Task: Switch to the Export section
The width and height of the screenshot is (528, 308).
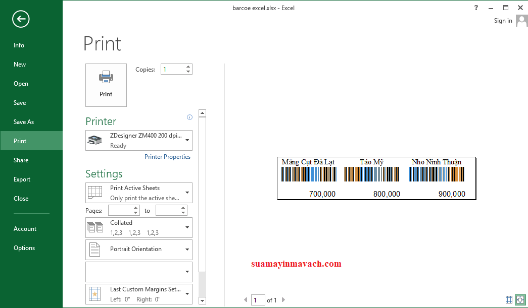Action: (22, 179)
